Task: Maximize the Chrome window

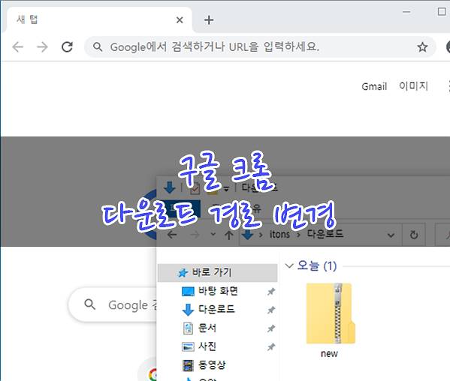Action: point(442,12)
